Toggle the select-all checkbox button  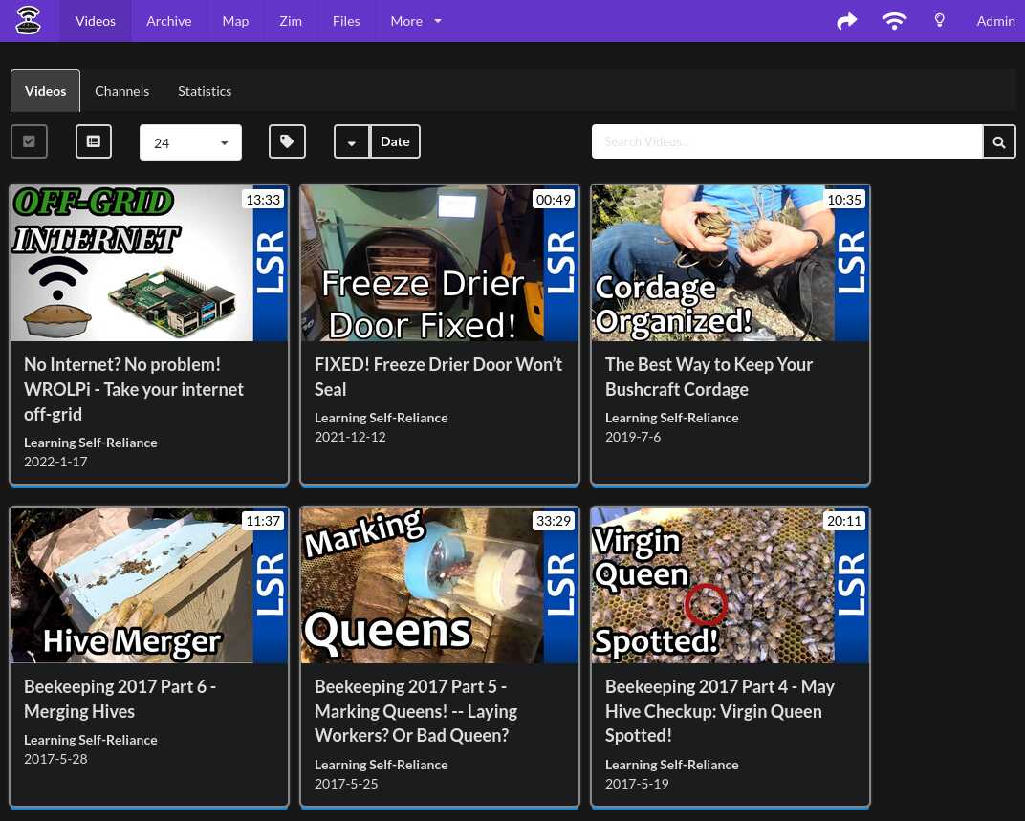[29, 141]
